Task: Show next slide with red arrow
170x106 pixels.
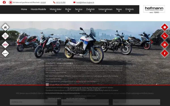Action: point(152,42)
